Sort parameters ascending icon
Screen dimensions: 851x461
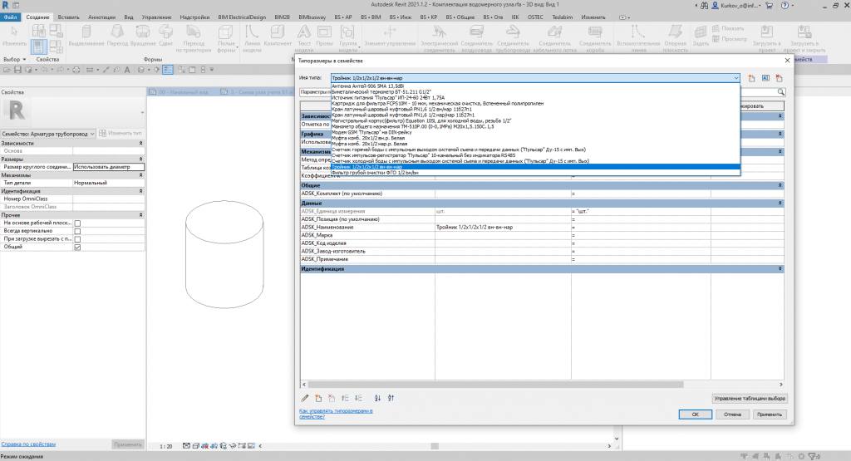coord(377,398)
